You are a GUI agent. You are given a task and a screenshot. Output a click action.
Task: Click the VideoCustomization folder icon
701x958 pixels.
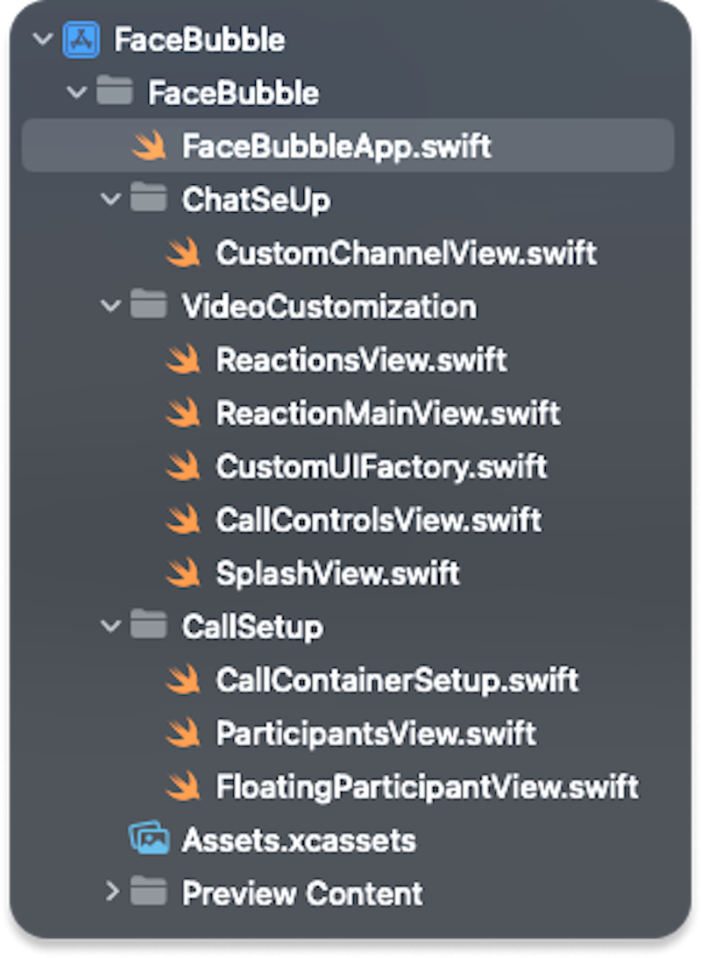[151, 306]
